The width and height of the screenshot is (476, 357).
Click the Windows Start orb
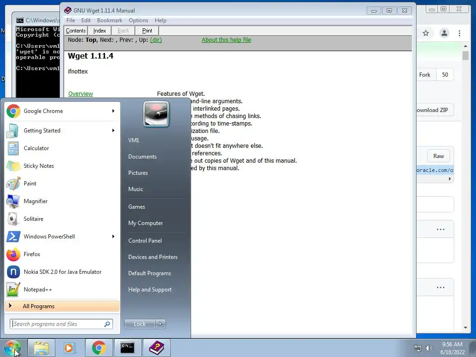point(13,348)
